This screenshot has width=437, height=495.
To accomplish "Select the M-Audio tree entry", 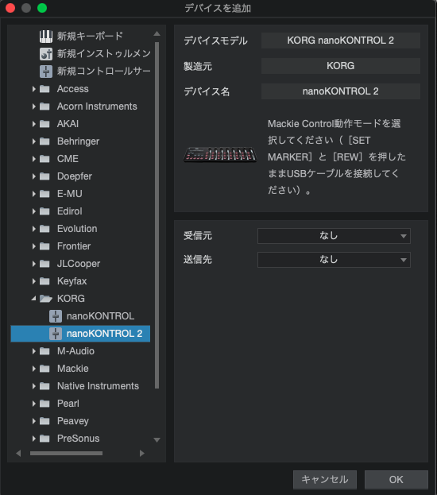I will pyautogui.click(x=75, y=351).
